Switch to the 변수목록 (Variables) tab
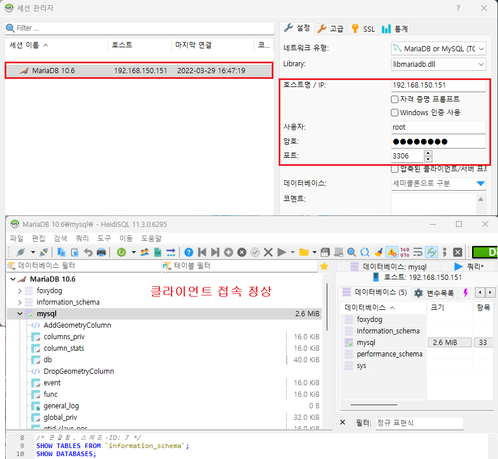 click(x=435, y=293)
